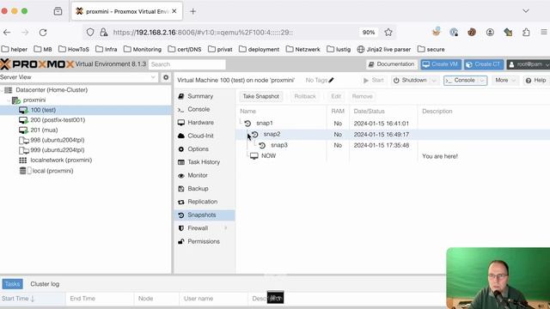Select local (proxmini) storage
The image size is (550, 309).
[52, 171]
